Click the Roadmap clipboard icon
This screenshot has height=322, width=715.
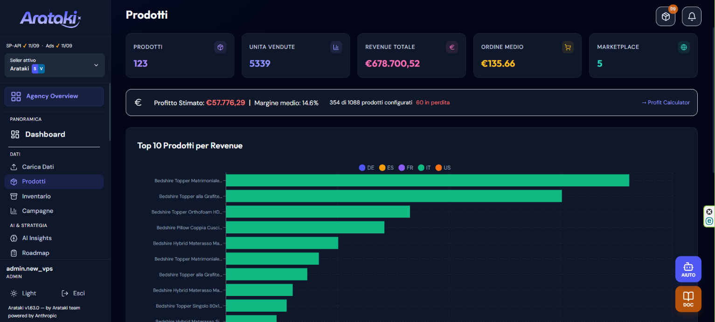click(14, 253)
